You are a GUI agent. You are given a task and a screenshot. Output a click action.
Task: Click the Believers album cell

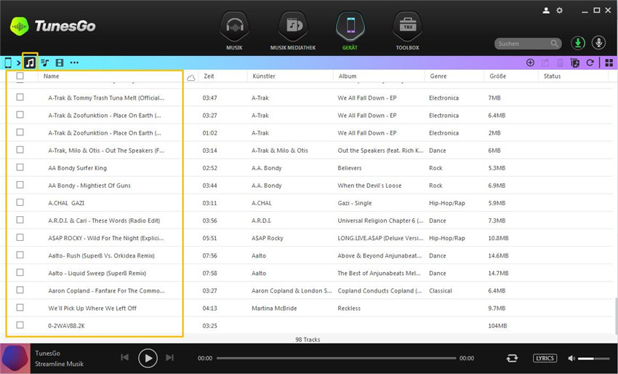[349, 168]
